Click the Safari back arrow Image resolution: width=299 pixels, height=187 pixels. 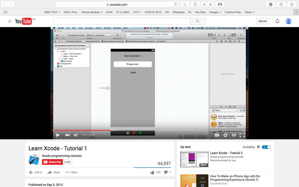click(x=4, y=4)
